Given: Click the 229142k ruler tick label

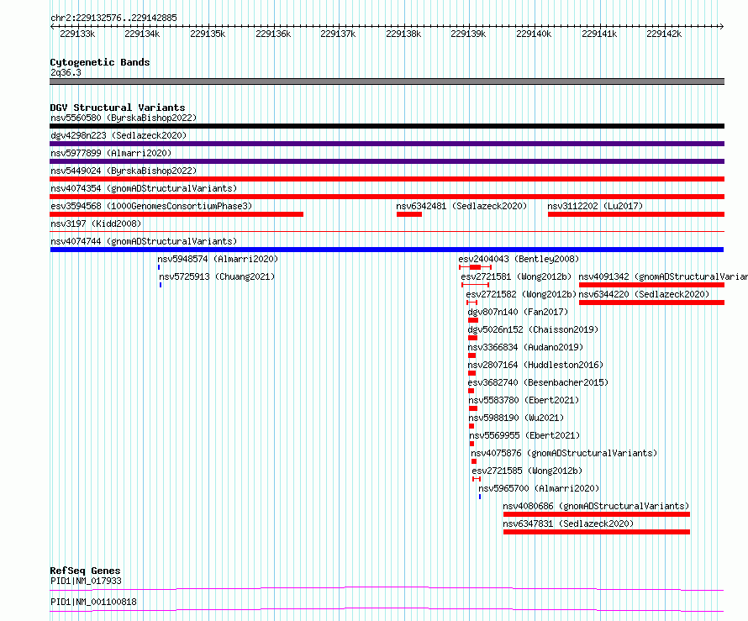Looking at the screenshot, I should [x=664, y=34].
